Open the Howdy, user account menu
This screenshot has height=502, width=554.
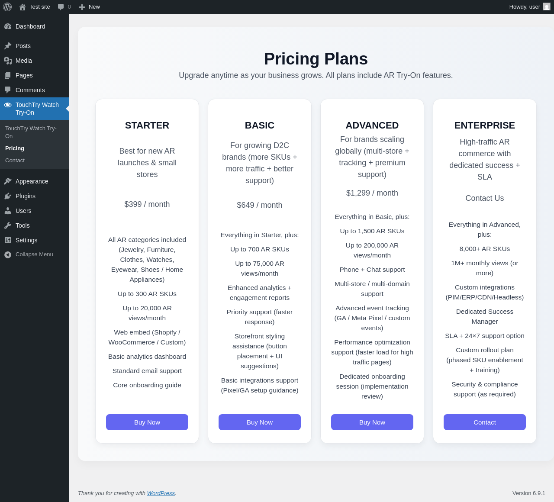(x=524, y=7)
